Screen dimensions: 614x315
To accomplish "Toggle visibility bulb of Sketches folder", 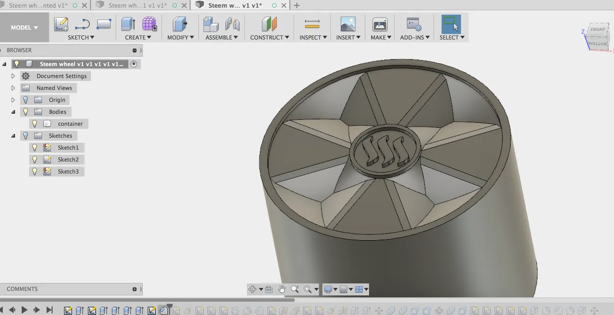I will point(25,135).
